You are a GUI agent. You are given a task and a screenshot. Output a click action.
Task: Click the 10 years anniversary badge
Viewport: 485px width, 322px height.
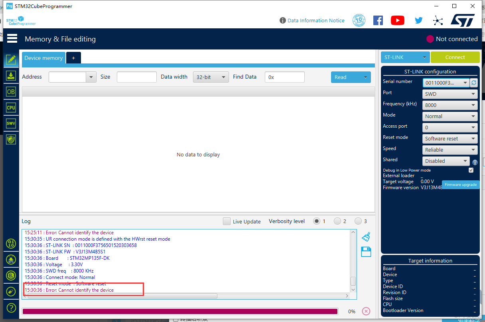(359, 20)
